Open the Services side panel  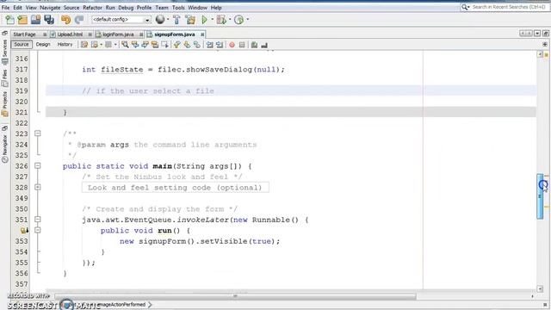pyautogui.click(x=5, y=52)
